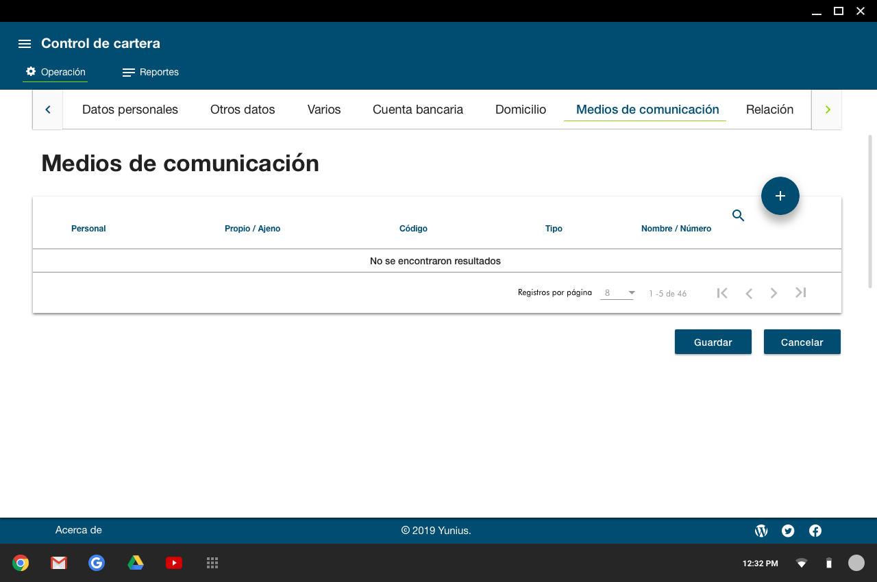Open the WordPress link in footer
The image size is (877, 582).
tap(761, 531)
